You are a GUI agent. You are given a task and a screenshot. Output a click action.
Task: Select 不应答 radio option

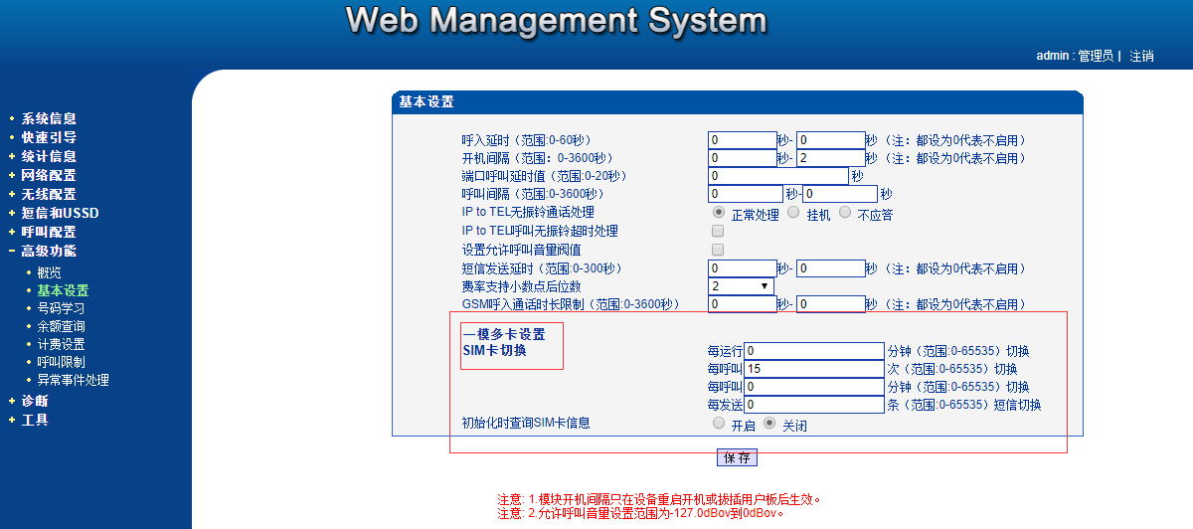pos(845,212)
